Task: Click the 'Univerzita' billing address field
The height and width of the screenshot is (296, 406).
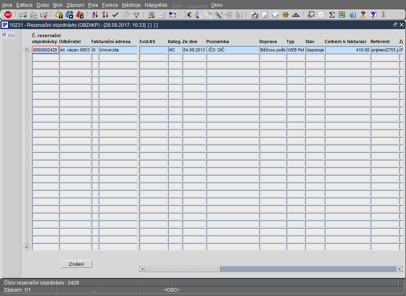Action: [118, 50]
